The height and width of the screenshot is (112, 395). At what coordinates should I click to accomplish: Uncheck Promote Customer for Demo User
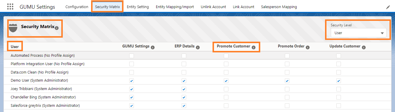click(x=226, y=81)
